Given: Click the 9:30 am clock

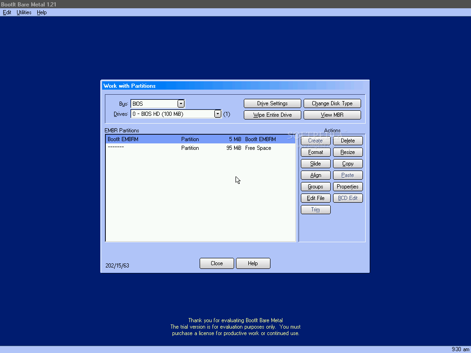Looking at the screenshot, I should pyautogui.click(x=460, y=349).
